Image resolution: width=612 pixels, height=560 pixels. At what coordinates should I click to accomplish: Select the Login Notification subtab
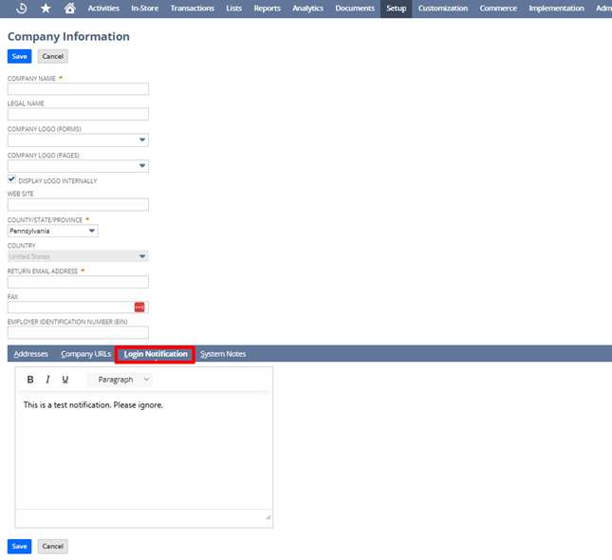[x=156, y=354]
